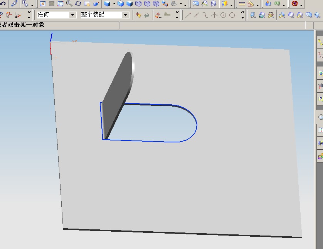Expand the measure toolbar dropdown arrow
Viewport: 323px width, 249px height.
[257, 5]
